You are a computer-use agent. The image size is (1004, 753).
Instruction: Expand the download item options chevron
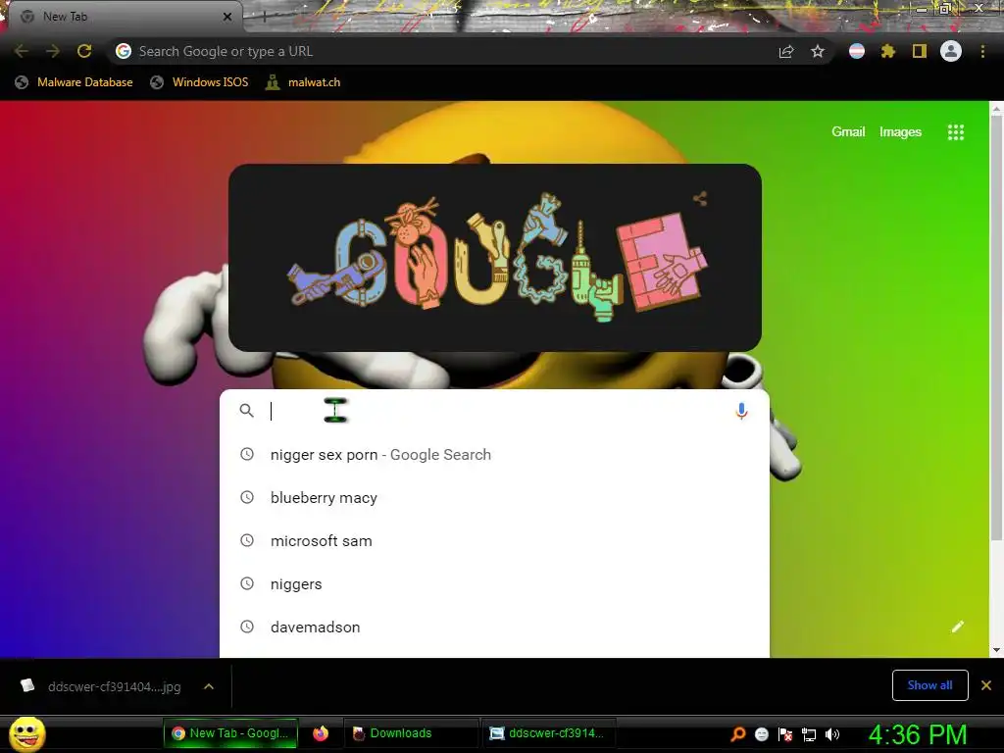pyautogui.click(x=209, y=686)
